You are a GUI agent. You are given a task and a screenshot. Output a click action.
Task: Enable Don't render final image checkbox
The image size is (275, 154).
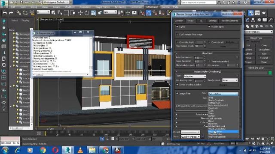click(177, 34)
